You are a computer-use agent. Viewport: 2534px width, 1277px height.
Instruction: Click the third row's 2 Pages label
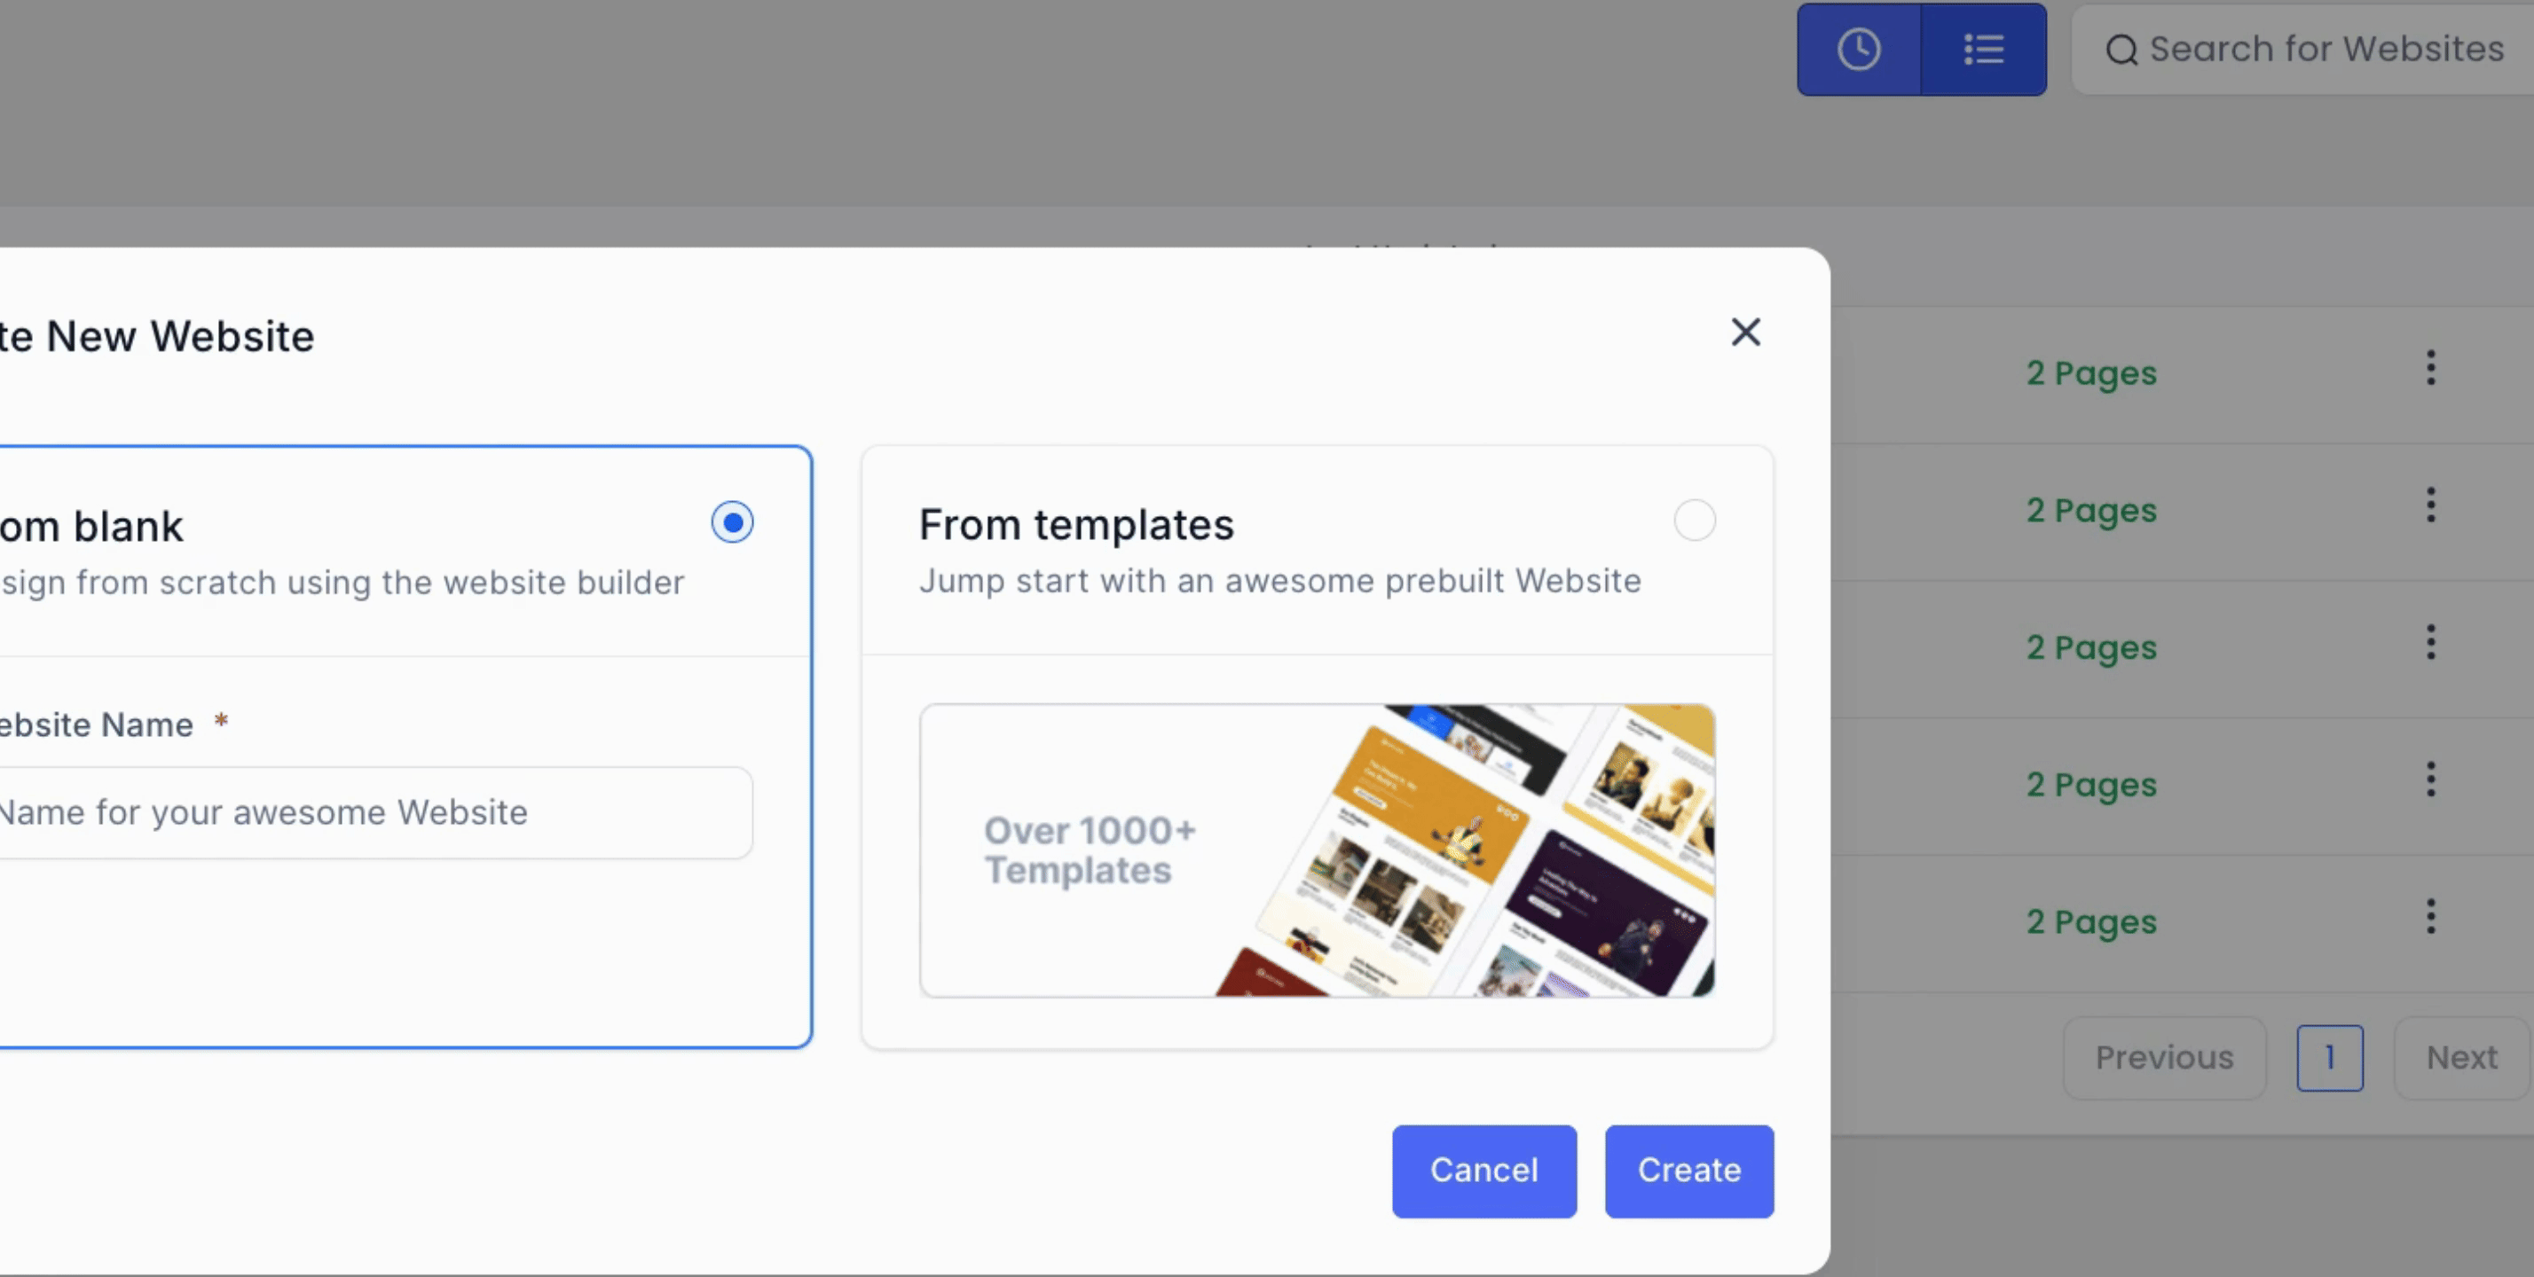click(x=2091, y=648)
